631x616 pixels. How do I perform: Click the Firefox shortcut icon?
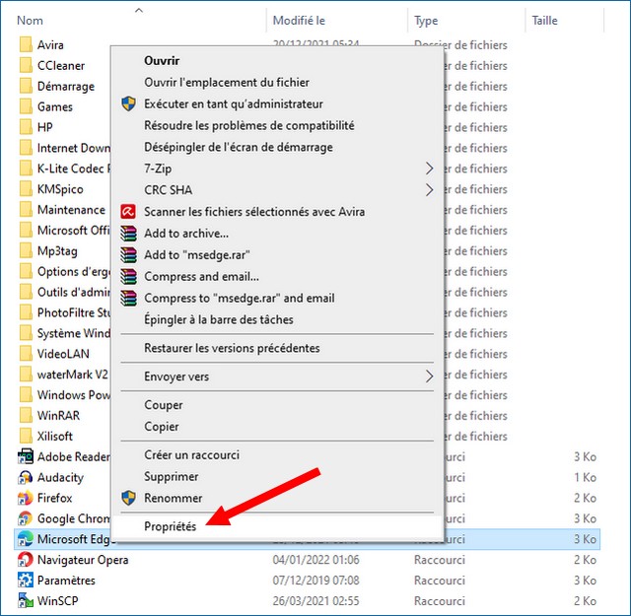pos(26,498)
